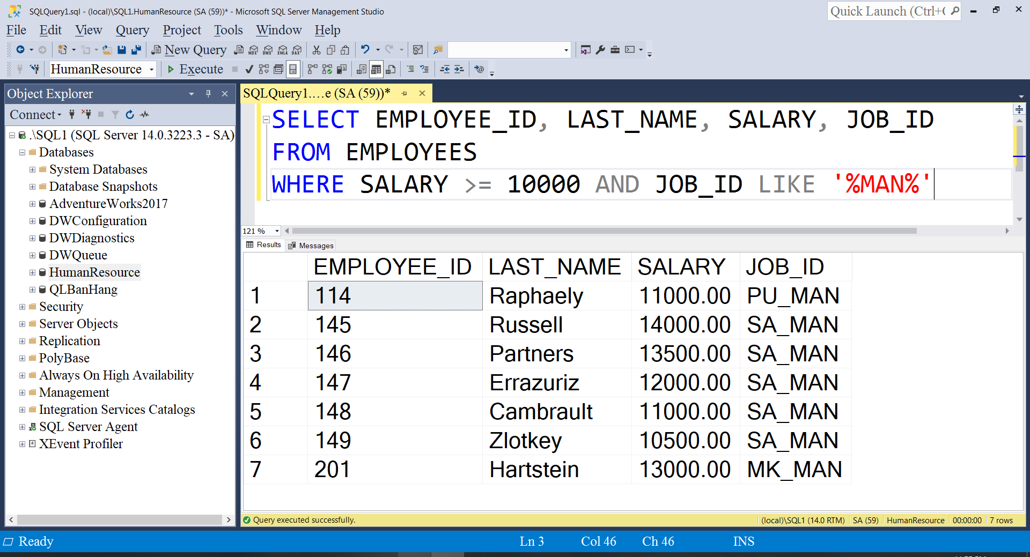The image size is (1030, 557).
Task: Close the SQLQuery1 document tab
Action: [x=422, y=93]
